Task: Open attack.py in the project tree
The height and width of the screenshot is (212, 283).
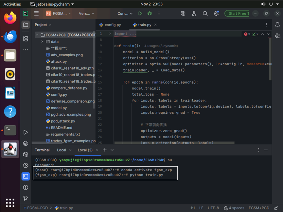Action: point(59,61)
